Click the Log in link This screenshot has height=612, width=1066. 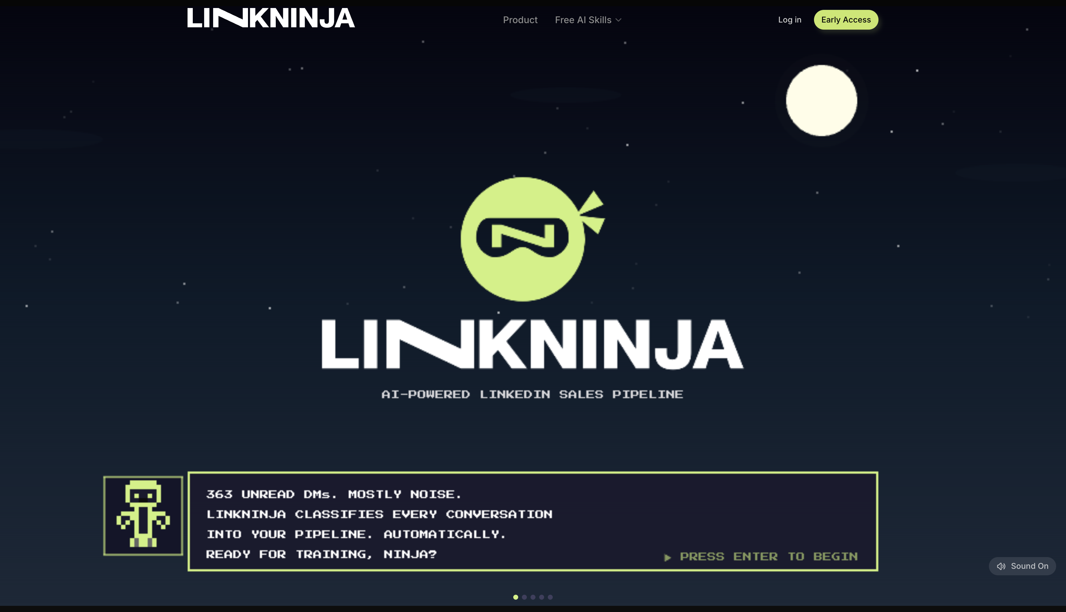[790, 19]
